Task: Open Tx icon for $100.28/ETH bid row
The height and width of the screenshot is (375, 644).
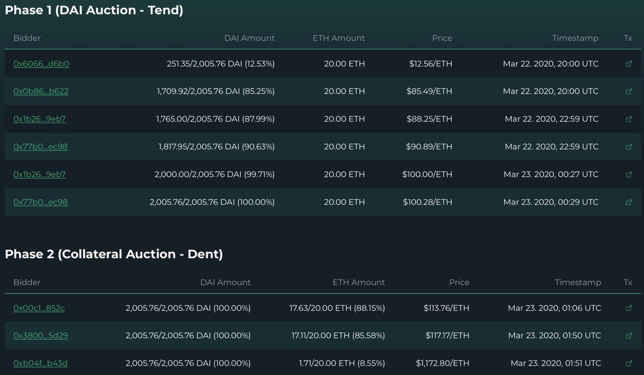Action: tap(628, 202)
